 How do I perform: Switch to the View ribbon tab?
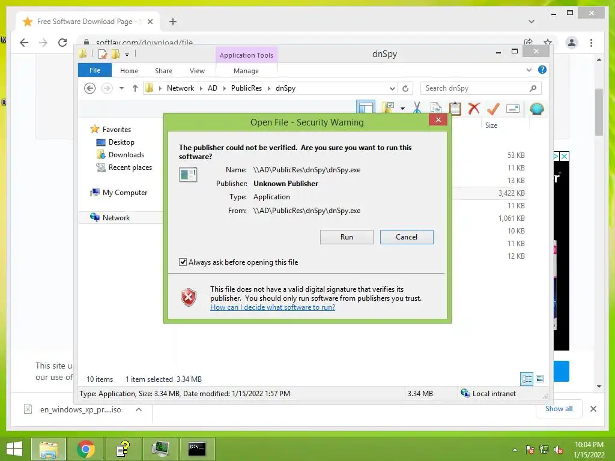point(197,71)
